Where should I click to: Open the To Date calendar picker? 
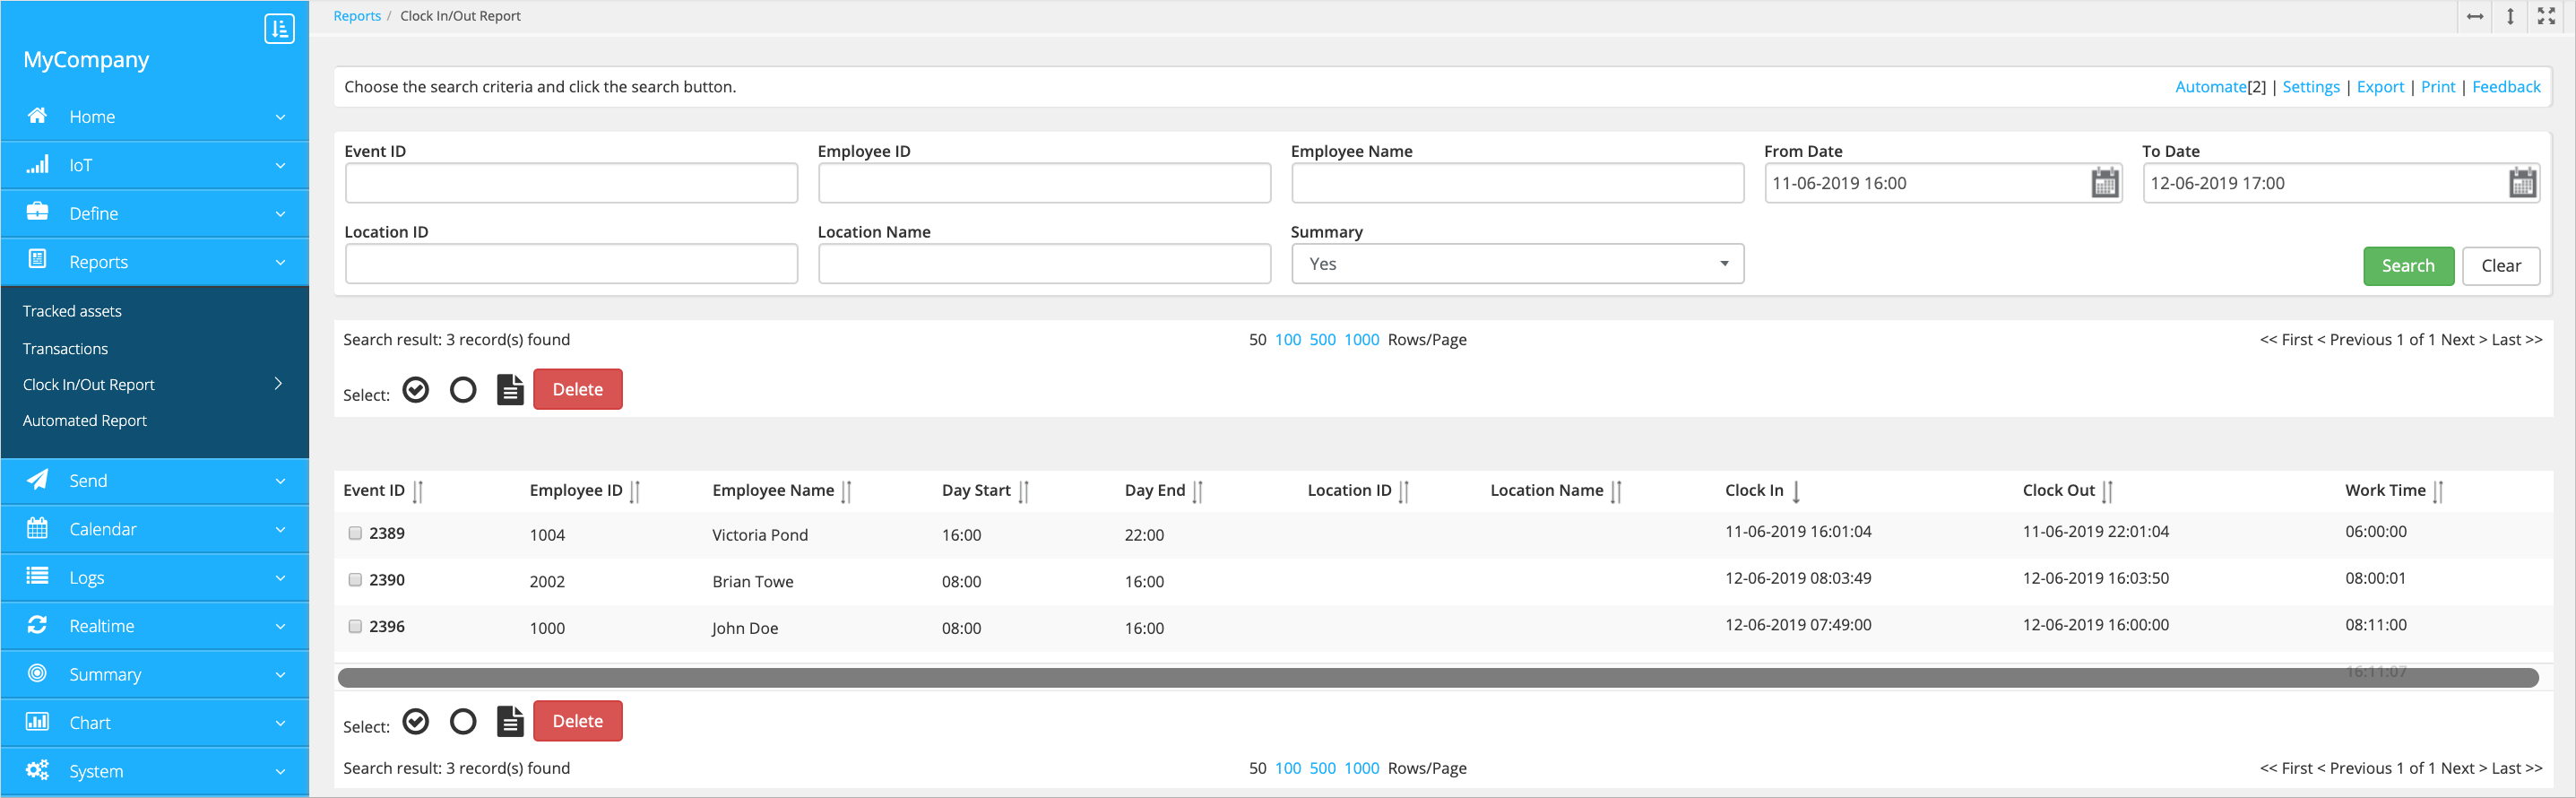click(x=2522, y=183)
